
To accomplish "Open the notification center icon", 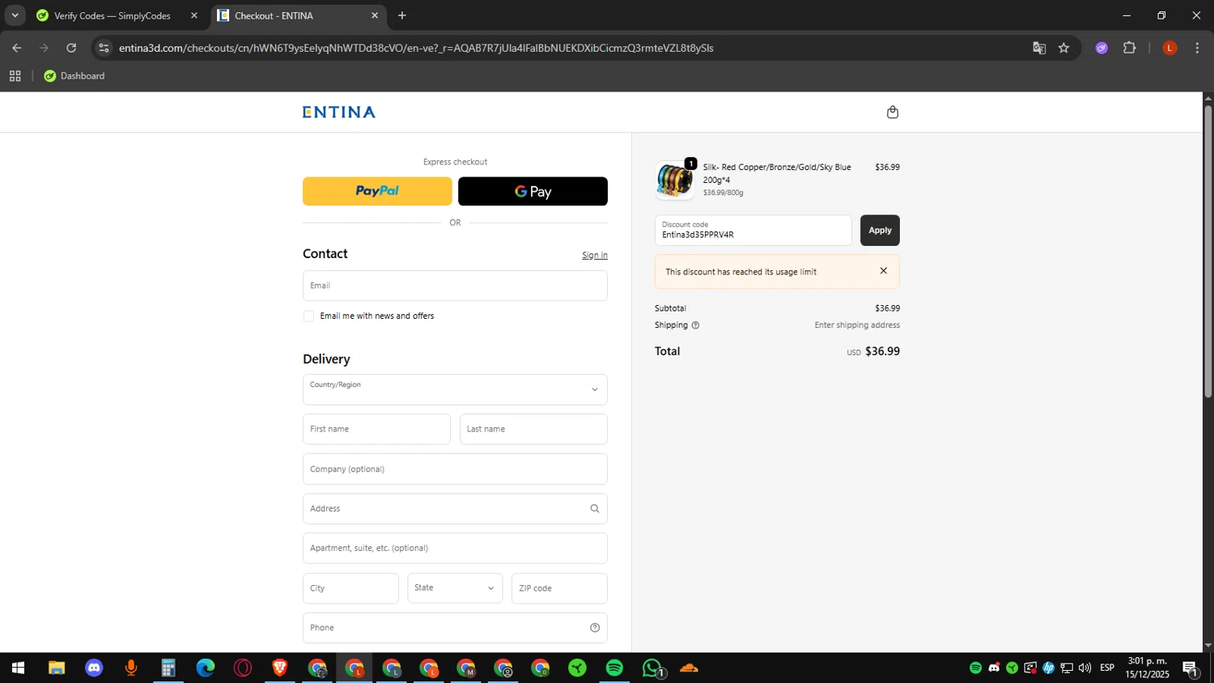I will [1191, 668].
